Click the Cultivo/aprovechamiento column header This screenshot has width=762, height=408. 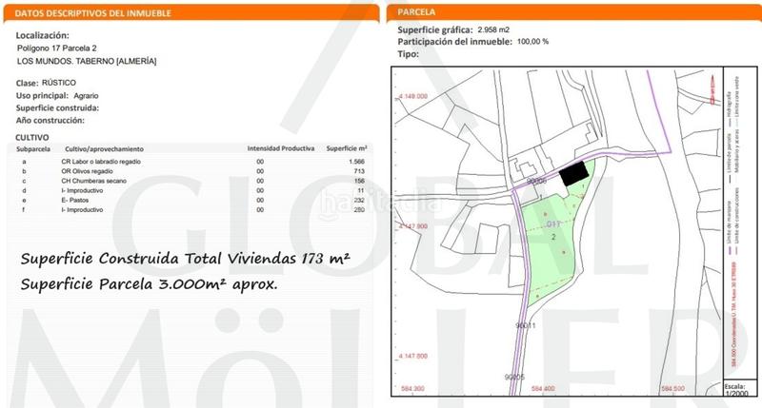pyautogui.click(x=103, y=149)
